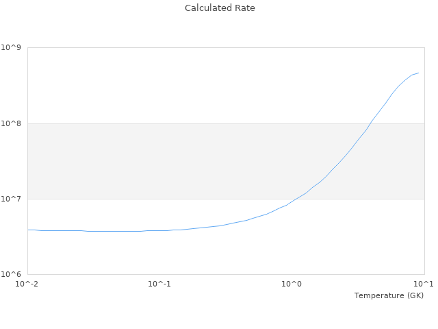Image resolution: width=438 pixels, height=329 pixels.
Task: Select the 10^0 x-axis tick label
Action: pyautogui.click(x=292, y=284)
